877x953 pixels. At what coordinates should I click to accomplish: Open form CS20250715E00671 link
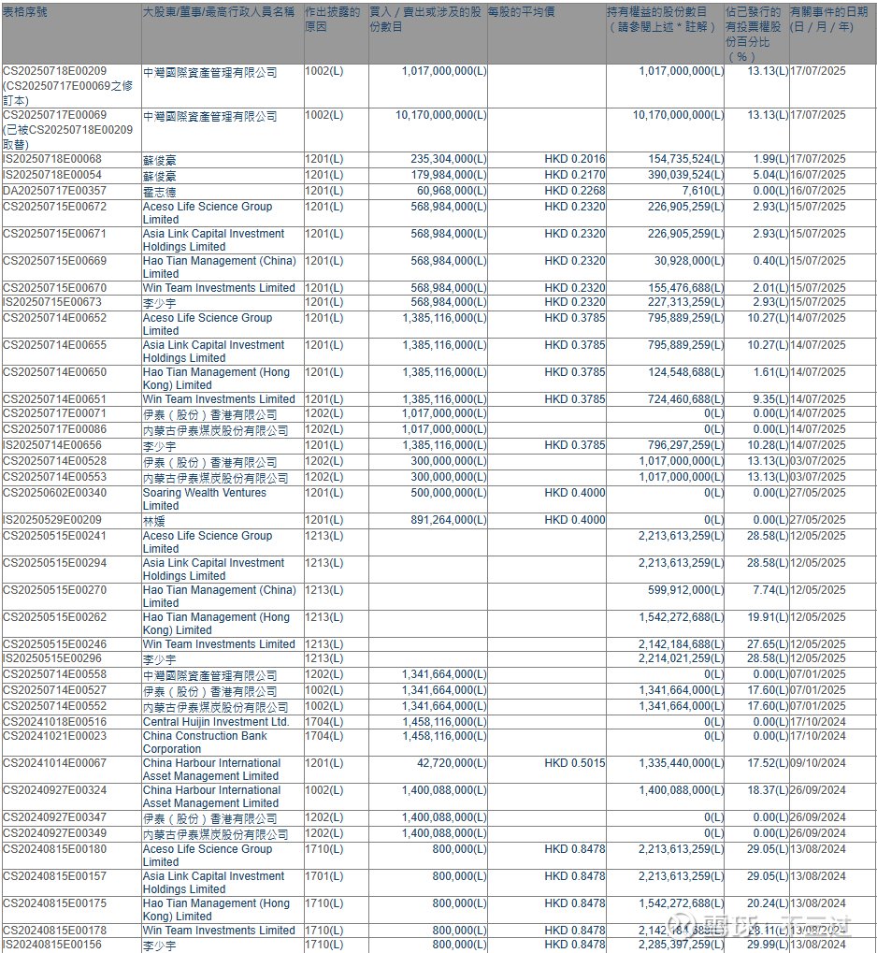(55, 234)
